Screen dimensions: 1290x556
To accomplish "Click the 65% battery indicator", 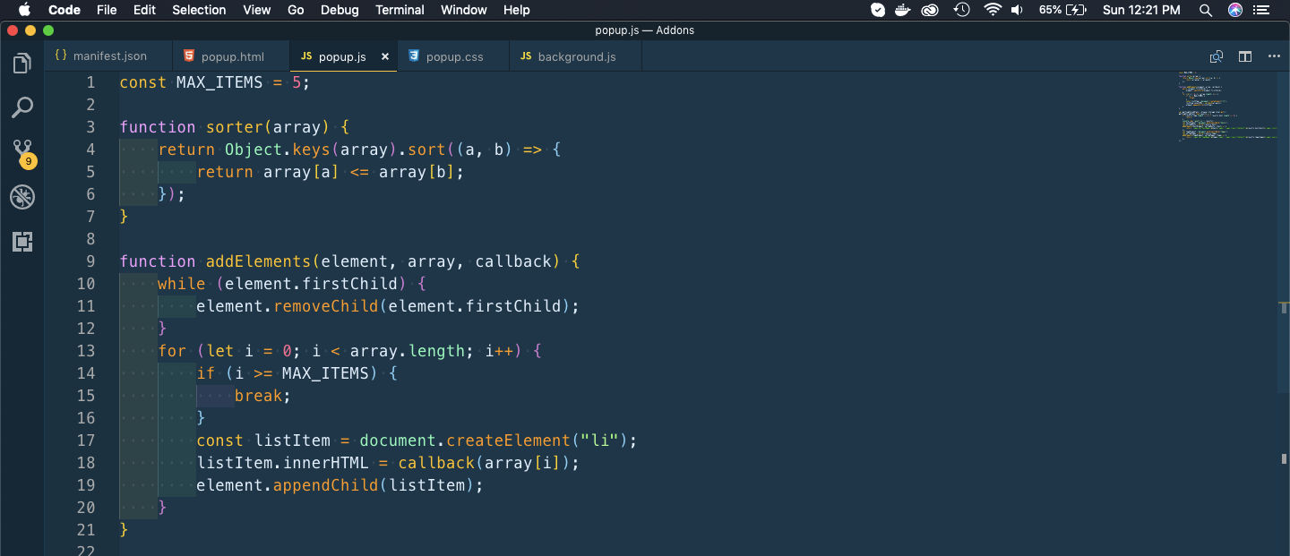I will [x=1062, y=10].
